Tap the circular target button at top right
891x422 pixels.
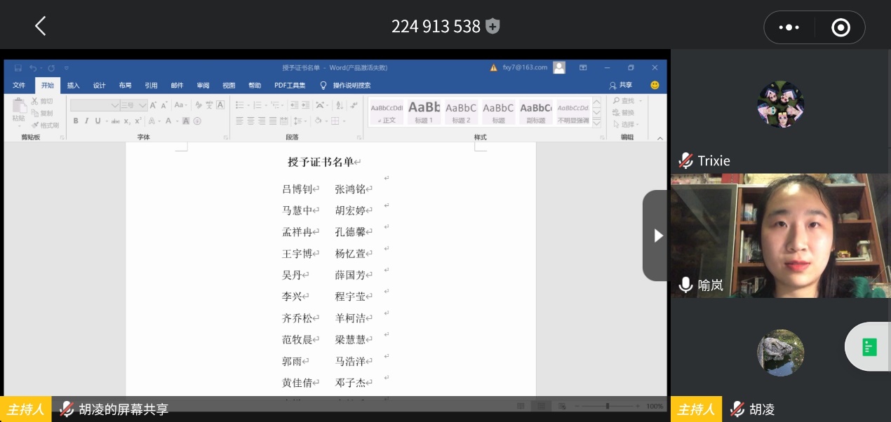pos(840,27)
